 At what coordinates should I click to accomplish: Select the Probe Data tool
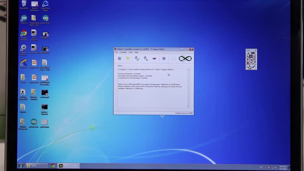tap(251, 63)
